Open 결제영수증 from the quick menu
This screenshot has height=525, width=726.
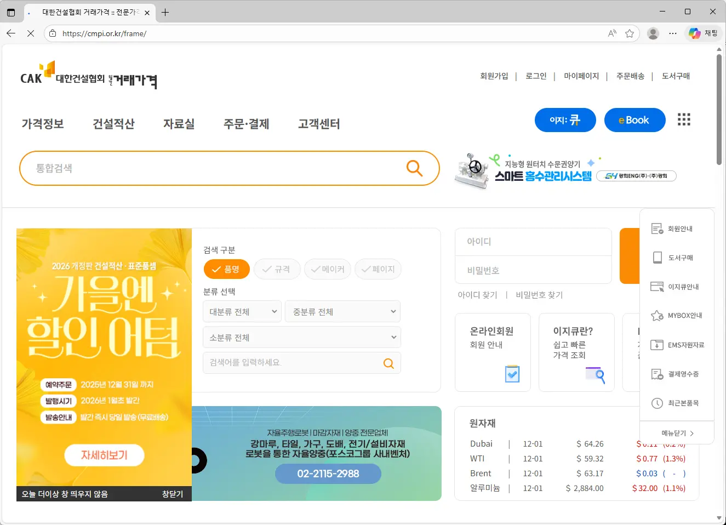coord(677,374)
